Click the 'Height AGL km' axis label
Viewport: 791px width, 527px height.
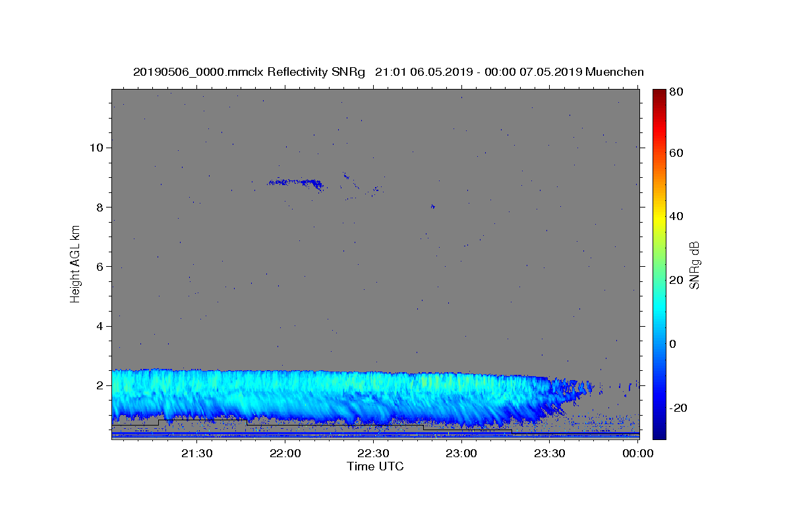coord(76,263)
